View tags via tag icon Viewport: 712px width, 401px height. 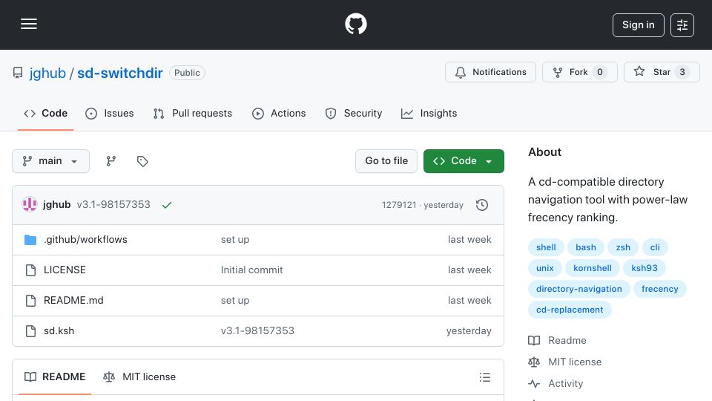[142, 161]
